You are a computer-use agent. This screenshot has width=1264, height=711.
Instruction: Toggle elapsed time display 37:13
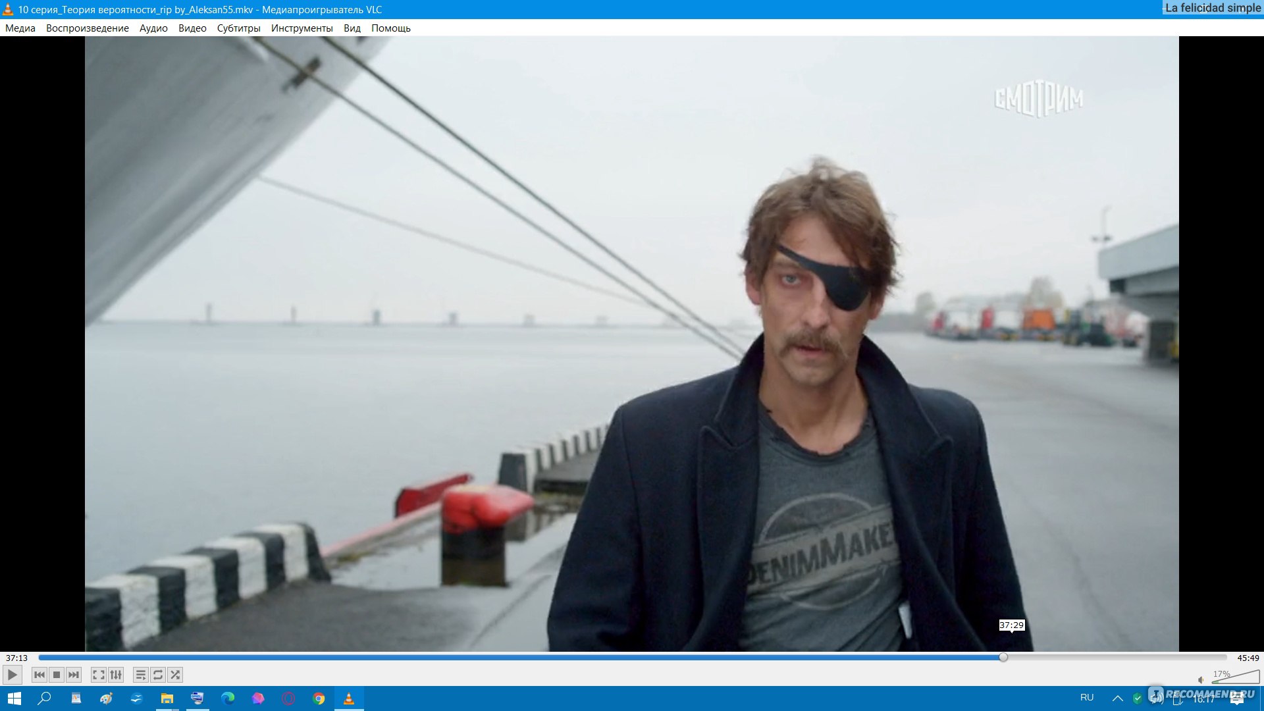pyautogui.click(x=17, y=658)
